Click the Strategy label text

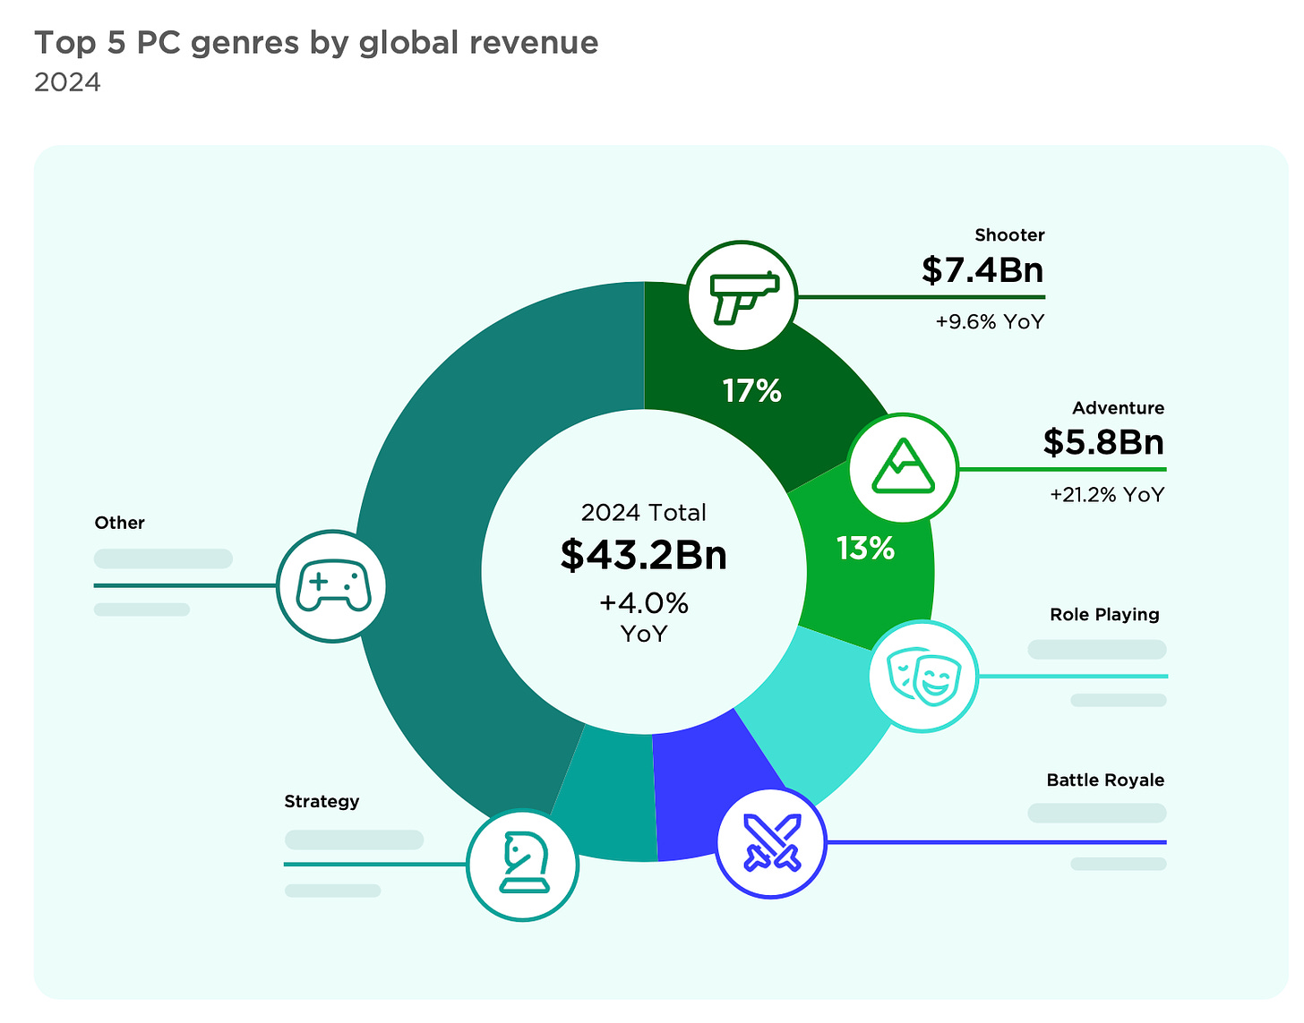click(322, 801)
